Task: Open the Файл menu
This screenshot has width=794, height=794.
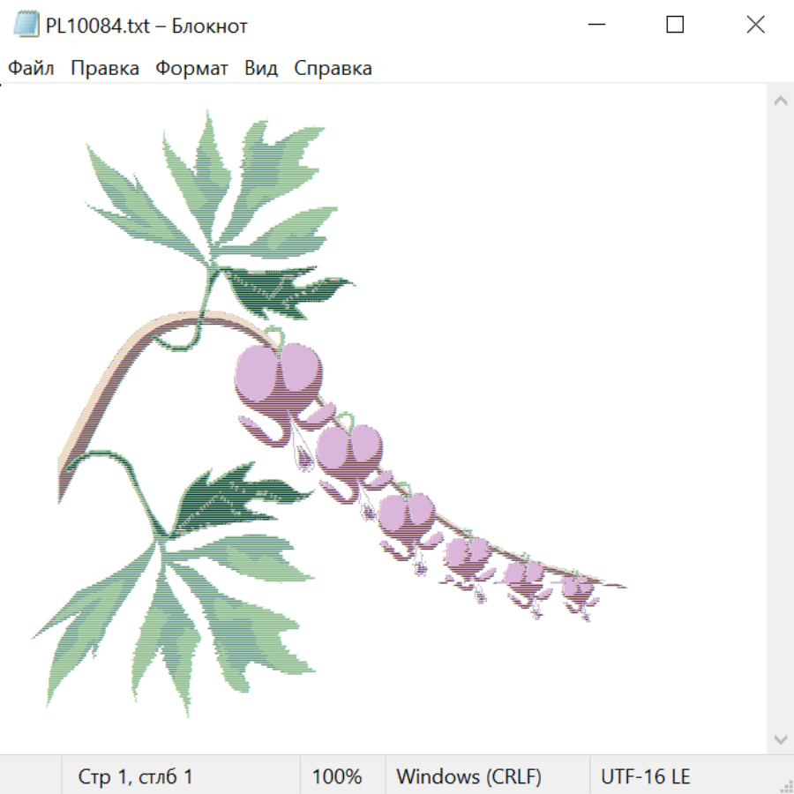Action: tap(31, 68)
